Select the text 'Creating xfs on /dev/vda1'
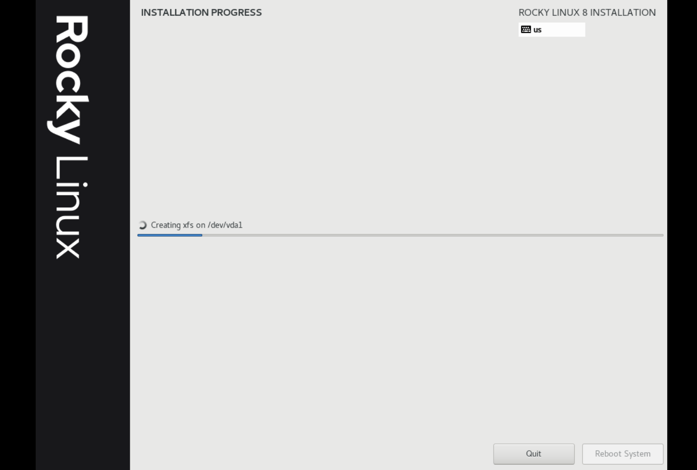Screen dimensions: 697x470 click(x=197, y=225)
